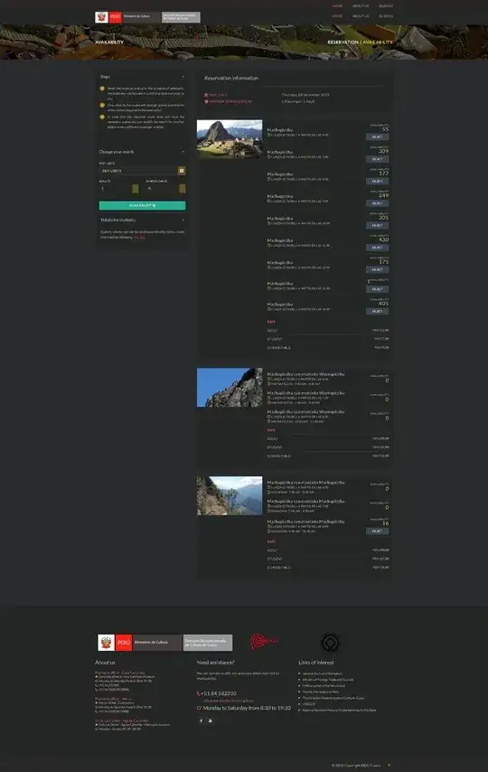Click the Facebook icon in the footer
Screen dimensions: 488x772
tap(201, 720)
